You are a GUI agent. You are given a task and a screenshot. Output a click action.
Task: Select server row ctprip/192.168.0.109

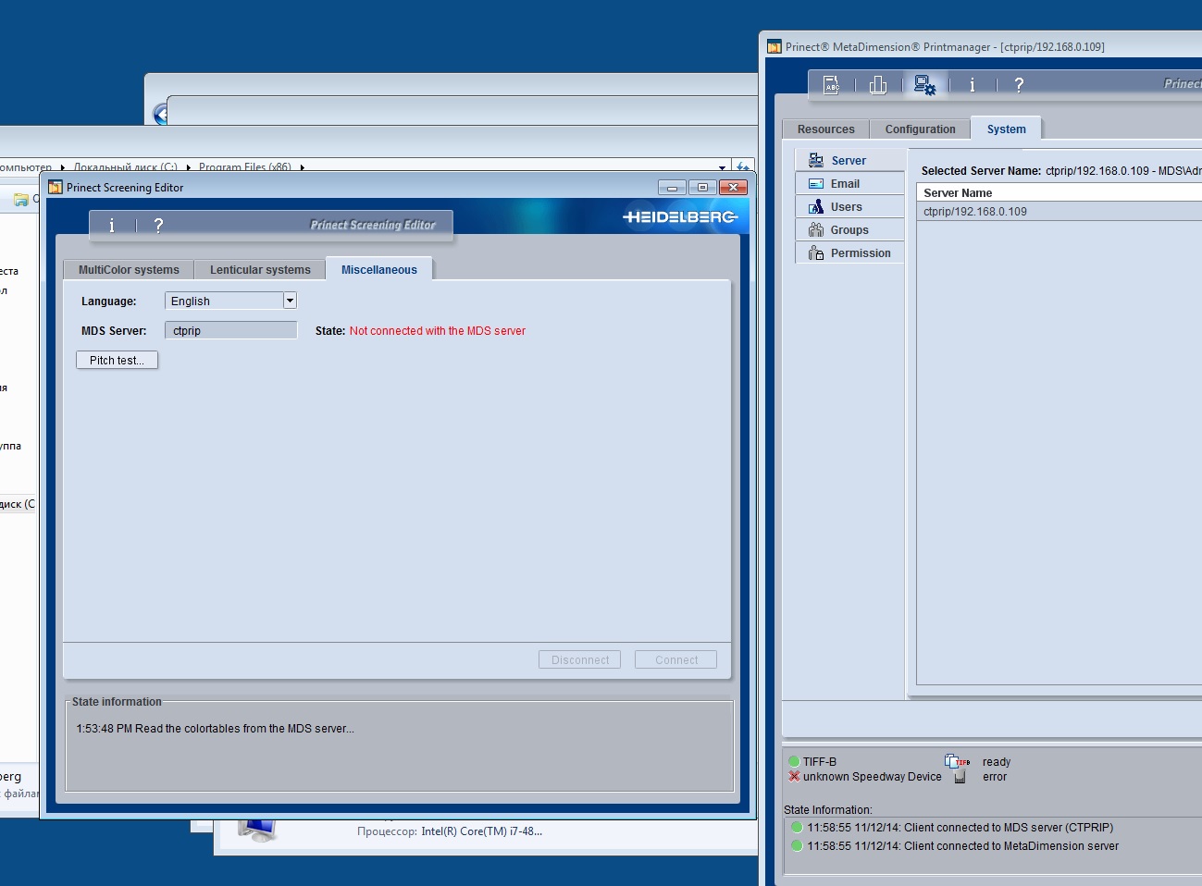pyautogui.click(x=1059, y=212)
